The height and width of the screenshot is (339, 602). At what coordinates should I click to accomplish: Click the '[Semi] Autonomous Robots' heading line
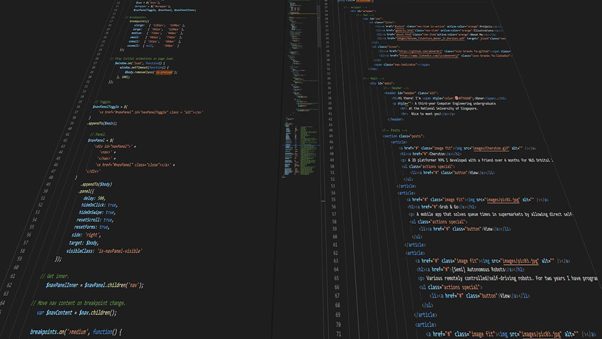click(471, 270)
